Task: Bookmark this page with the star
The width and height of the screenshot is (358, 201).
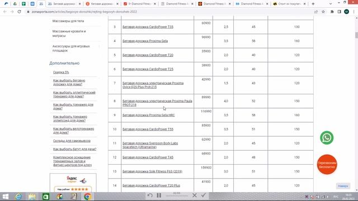Action: 323,12
